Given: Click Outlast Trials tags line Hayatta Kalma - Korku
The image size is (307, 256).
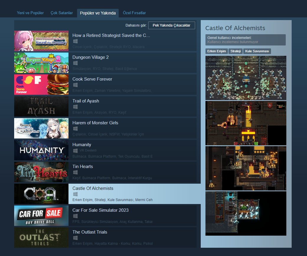Looking at the screenshot, I should [112, 244].
